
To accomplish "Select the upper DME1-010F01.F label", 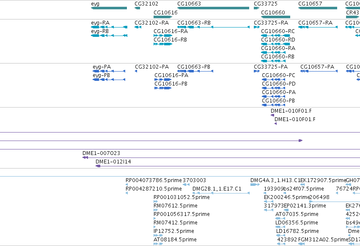I will [291, 111].
